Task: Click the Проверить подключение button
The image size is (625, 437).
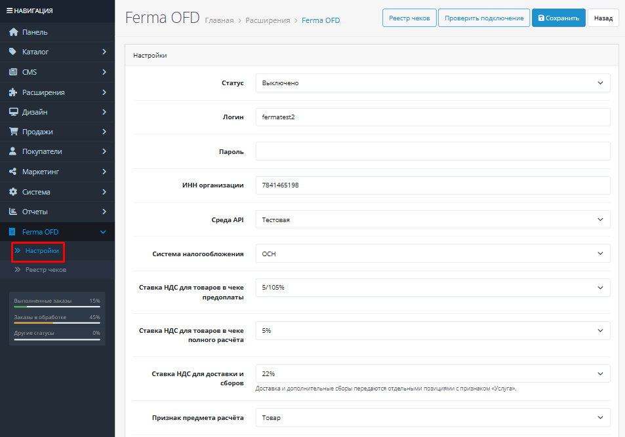Action: click(x=484, y=18)
